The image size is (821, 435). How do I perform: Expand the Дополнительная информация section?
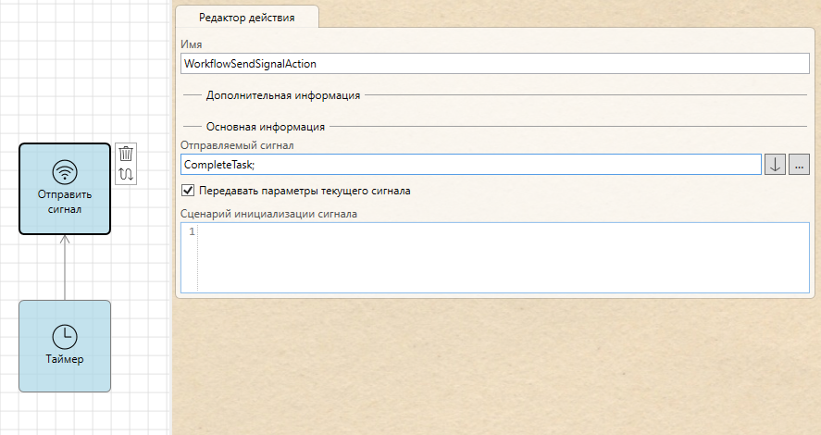[282, 95]
